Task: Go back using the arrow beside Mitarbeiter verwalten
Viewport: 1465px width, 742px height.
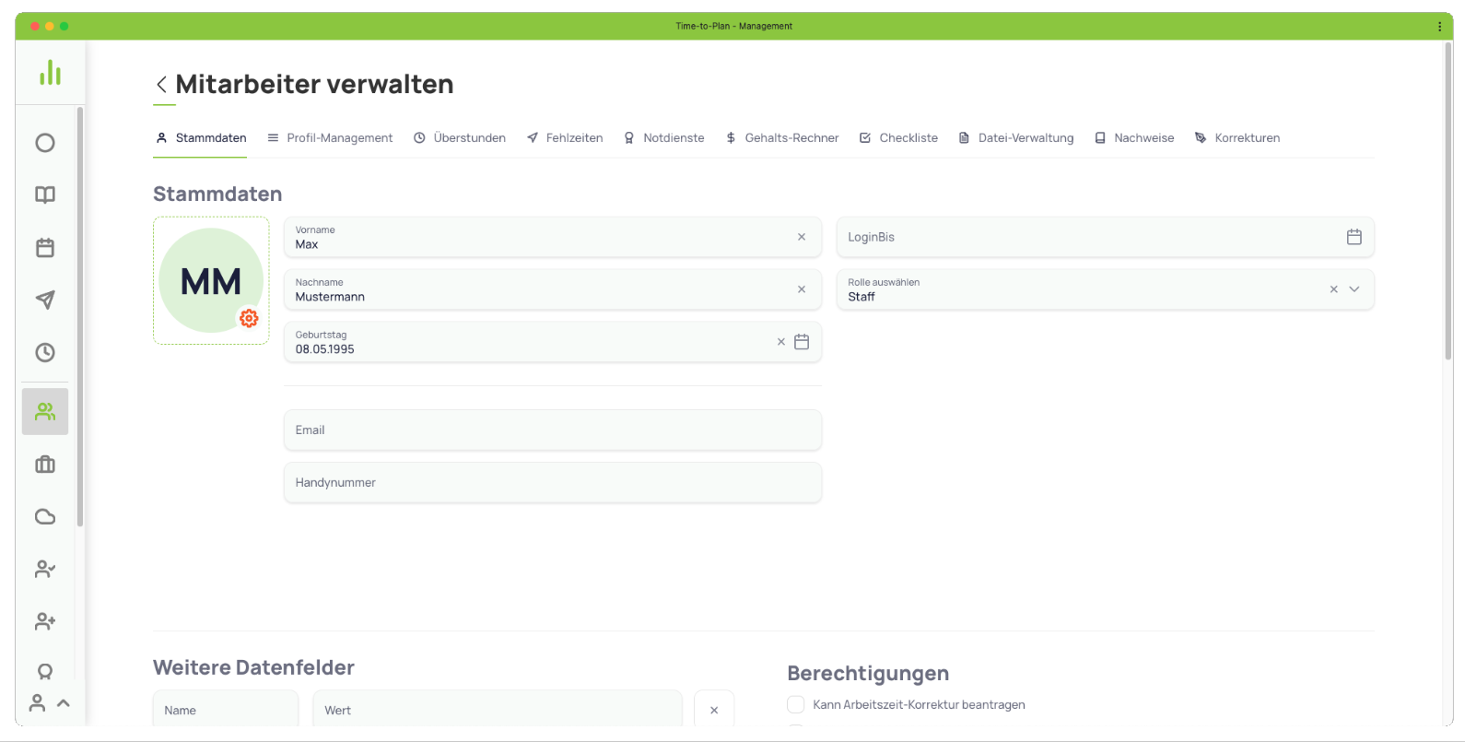Action: (161, 85)
